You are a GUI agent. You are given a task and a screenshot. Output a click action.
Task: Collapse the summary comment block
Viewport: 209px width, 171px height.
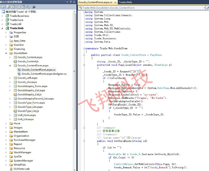tap(84, 128)
